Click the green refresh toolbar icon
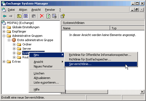Viewport: 146px width, 101px height. pos(48,16)
